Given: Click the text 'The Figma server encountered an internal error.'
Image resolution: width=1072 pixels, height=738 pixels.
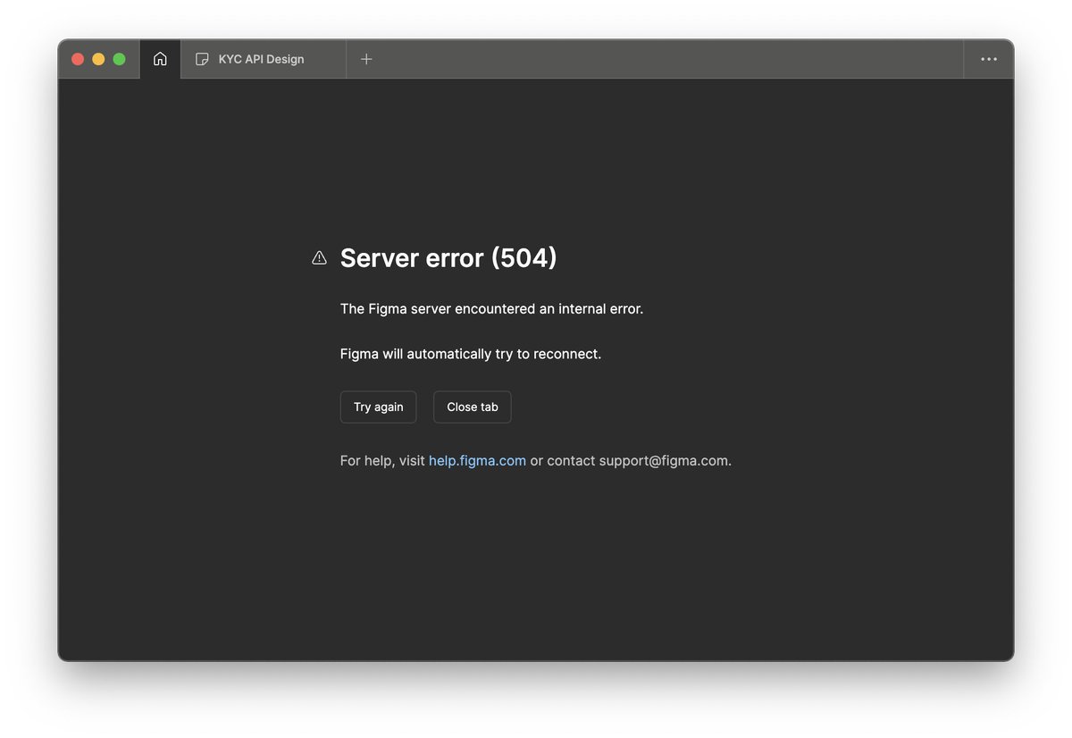Looking at the screenshot, I should click(492, 309).
